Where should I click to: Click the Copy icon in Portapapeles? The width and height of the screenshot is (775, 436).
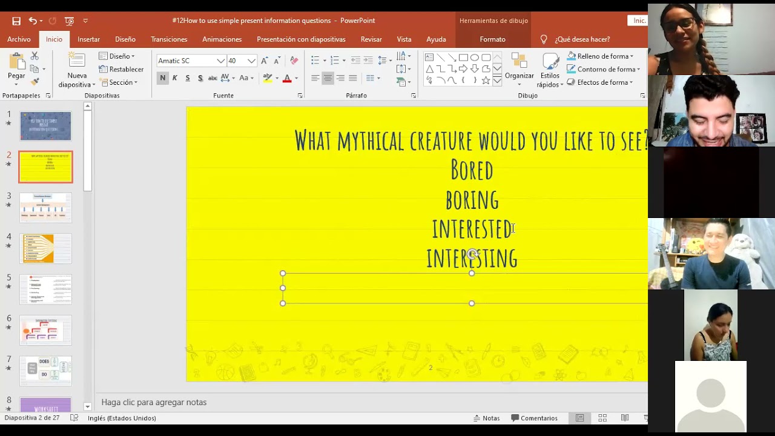click(35, 69)
